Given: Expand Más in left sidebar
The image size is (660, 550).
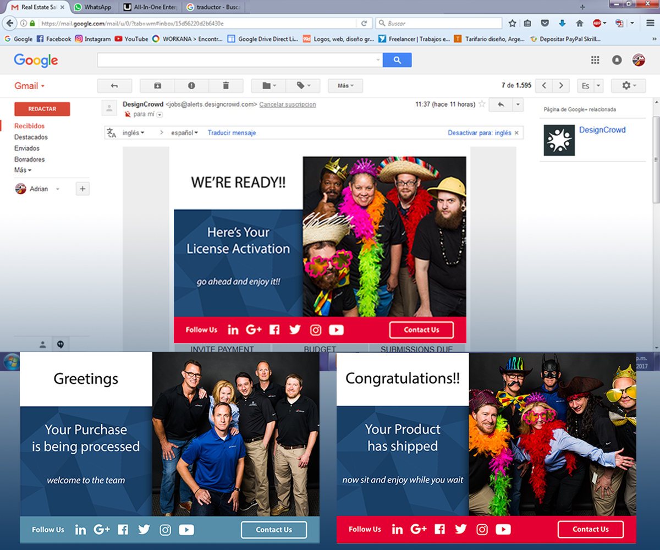Looking at the screenshot, I should (23, 170).
